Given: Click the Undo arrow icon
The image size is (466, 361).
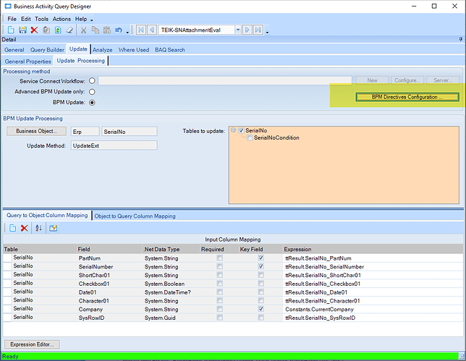Looking at the screenshot, I should pos(119,30).
